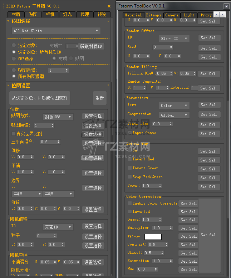This screenshot has height=278, width=231.
Task: Click the Seed spinner arrows
Action: pos(171,47)
